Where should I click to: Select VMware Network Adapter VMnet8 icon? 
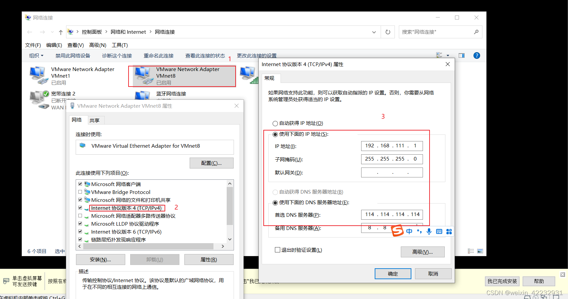pos(144,75)
